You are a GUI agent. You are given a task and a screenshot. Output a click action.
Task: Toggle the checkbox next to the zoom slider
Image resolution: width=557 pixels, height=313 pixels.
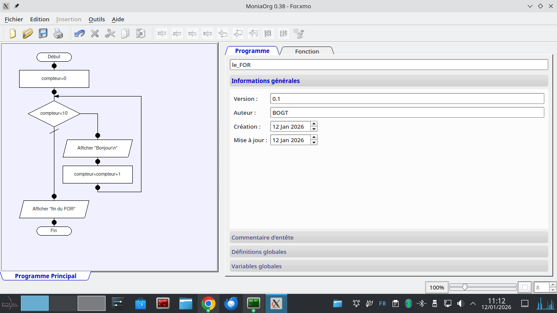click(525, 287)
